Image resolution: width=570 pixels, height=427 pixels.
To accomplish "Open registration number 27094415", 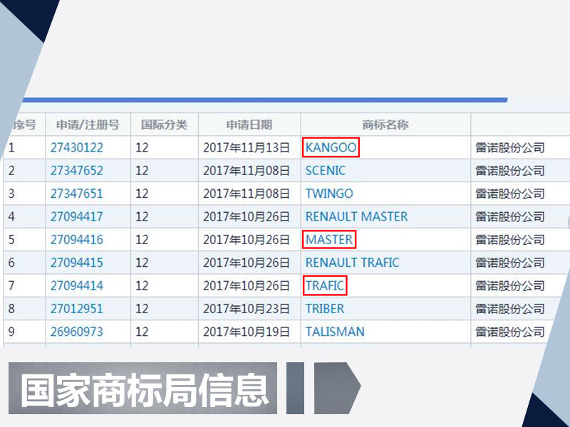I will click(x=77, y=263).
